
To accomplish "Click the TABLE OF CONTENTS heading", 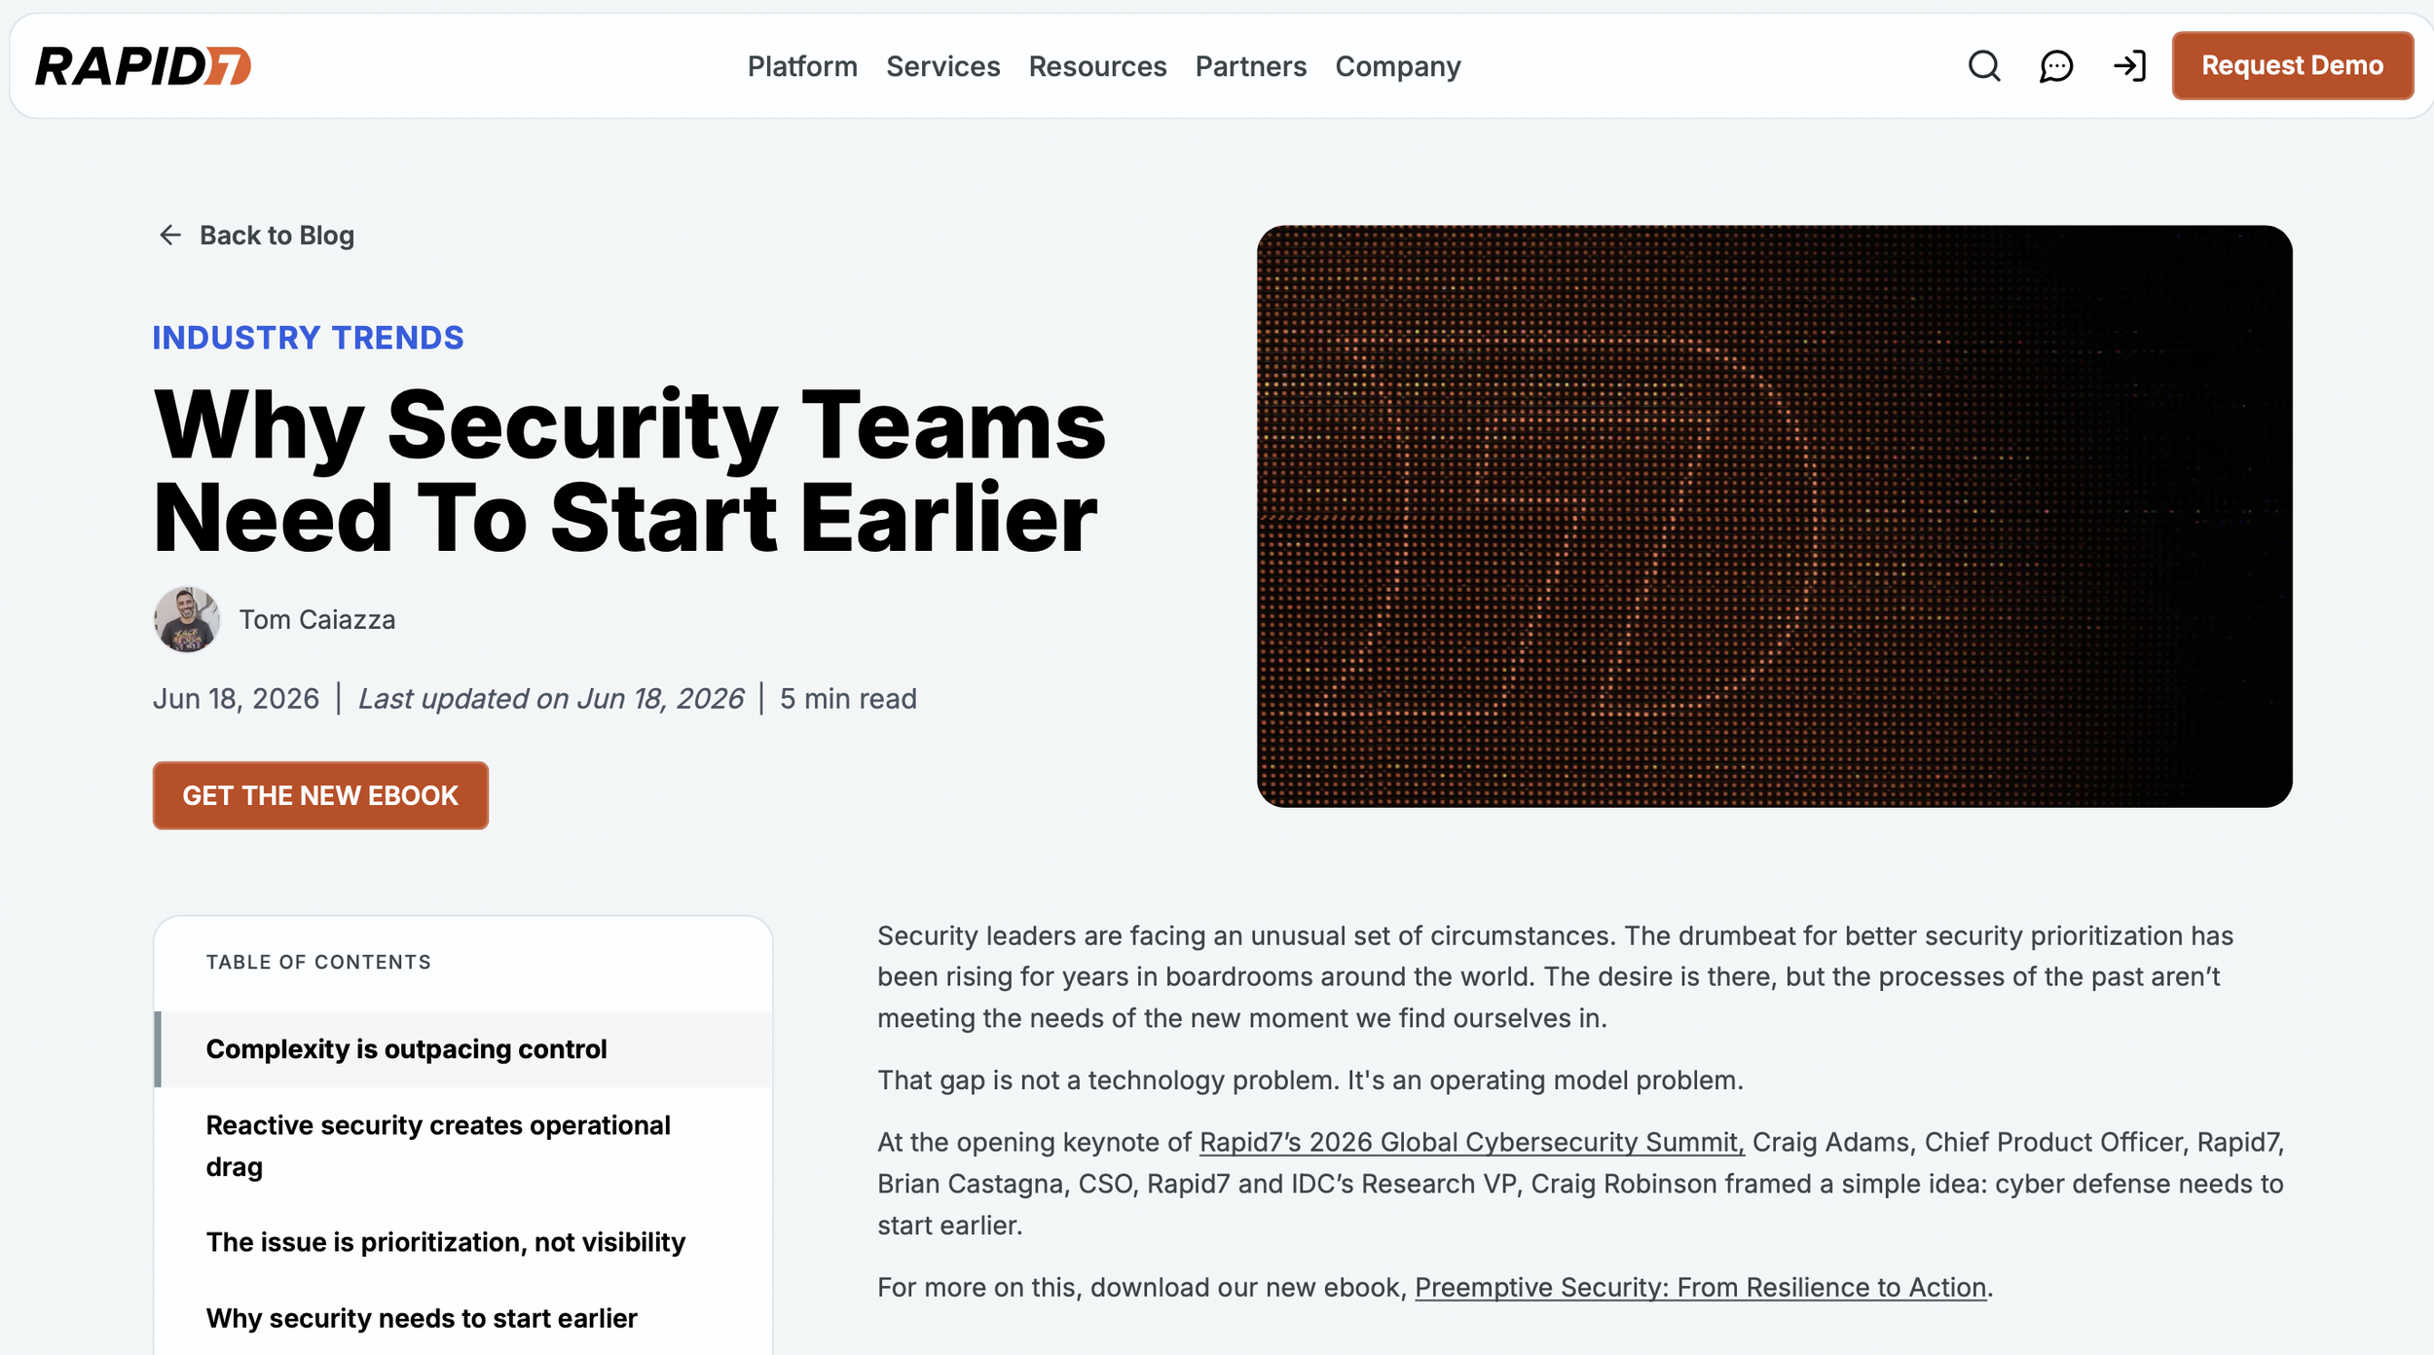I will 318,963.
